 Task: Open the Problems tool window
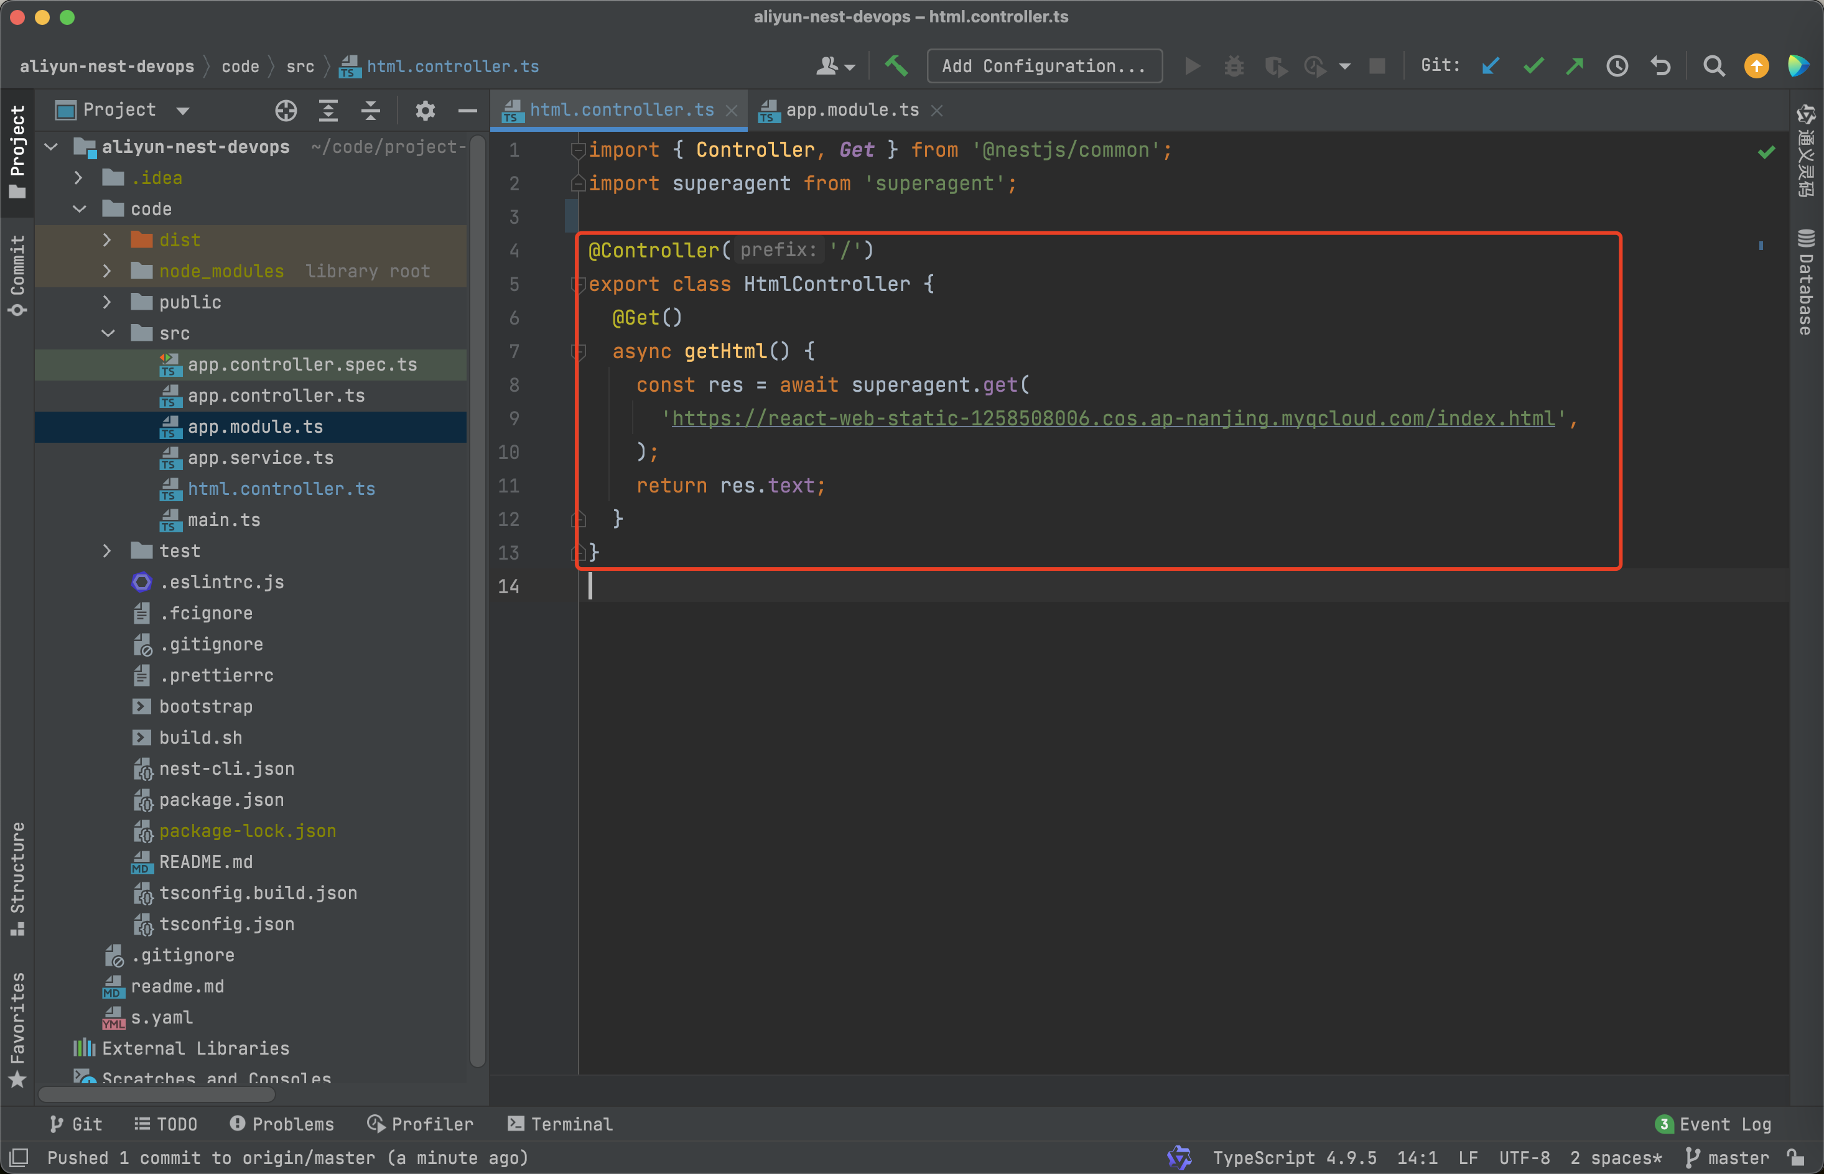click(x=281, y=1124)
